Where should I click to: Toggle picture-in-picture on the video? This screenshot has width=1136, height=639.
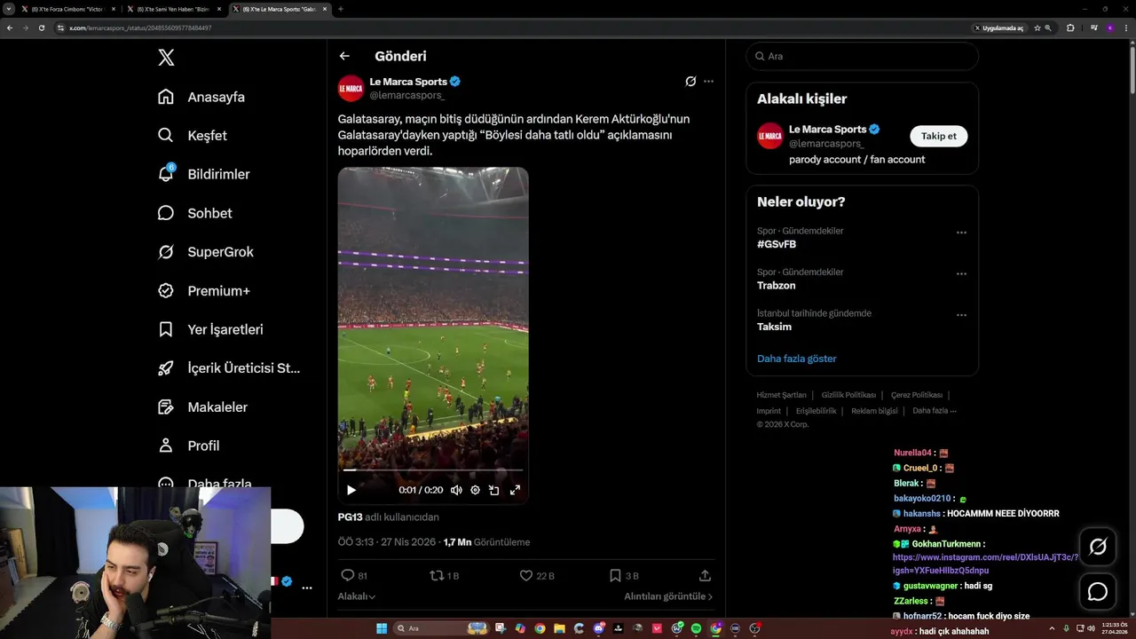pyautogui.click(x=494, y=490)
